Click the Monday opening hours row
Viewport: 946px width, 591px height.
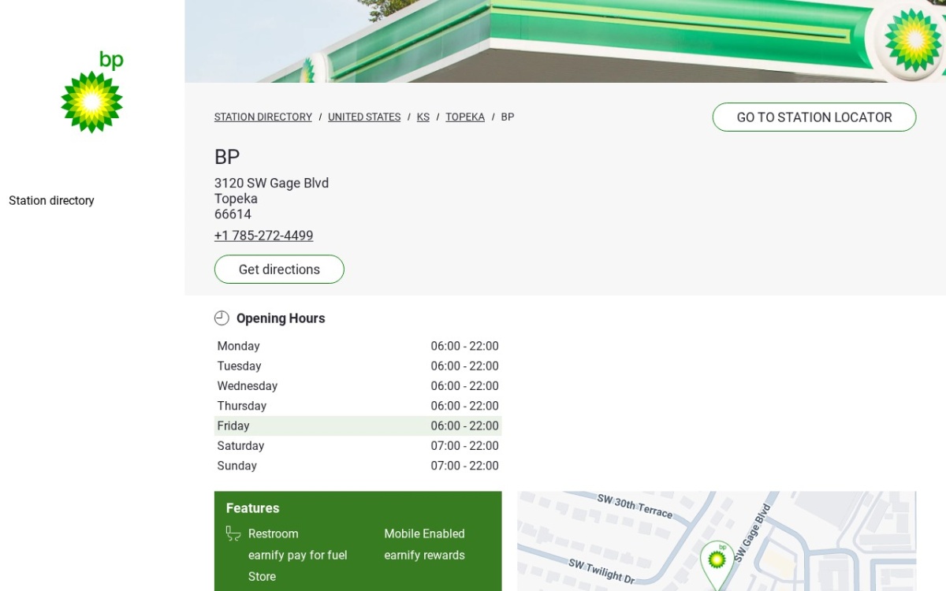(x=358, y=346)
